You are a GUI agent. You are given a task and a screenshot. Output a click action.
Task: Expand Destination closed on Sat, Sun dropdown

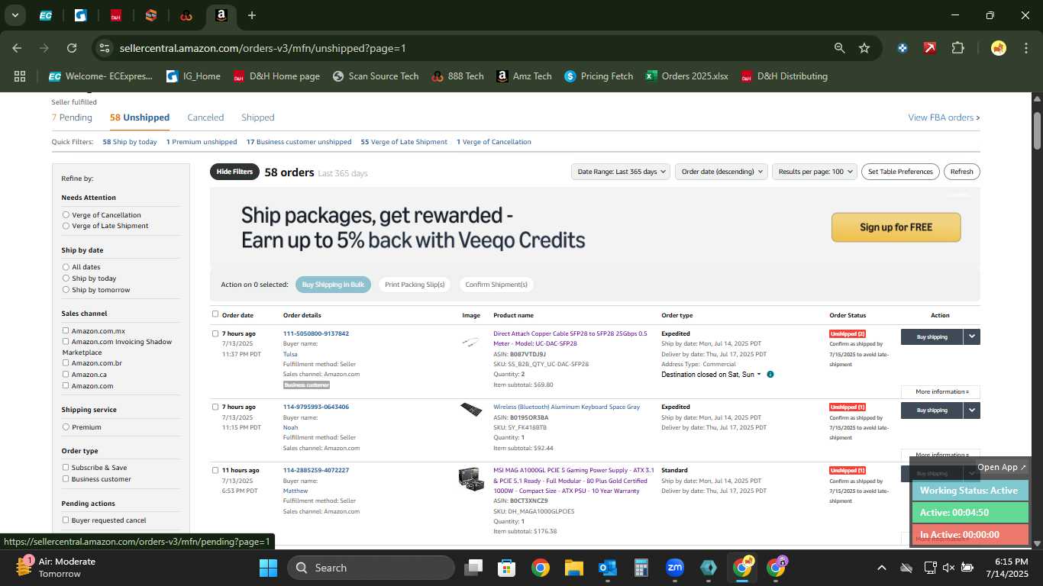[x=711, y=375]
